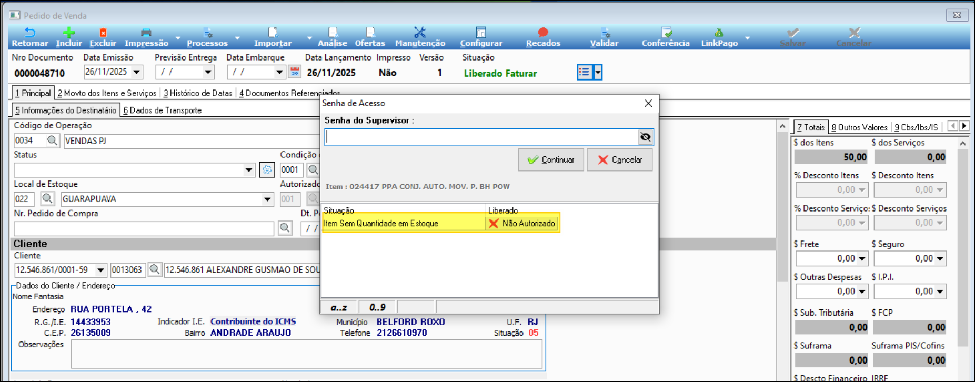Switch to Movto dos Itens e Serviços tab
Viewport: 975px width, 382px height.
(107, 93)
